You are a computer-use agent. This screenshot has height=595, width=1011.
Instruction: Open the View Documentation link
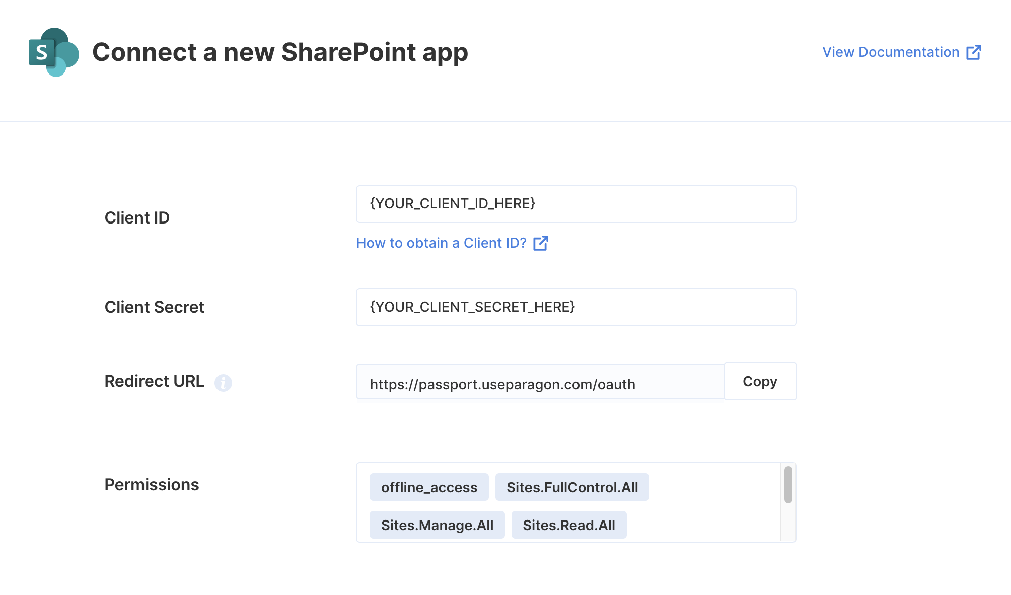tap(901, 52)
